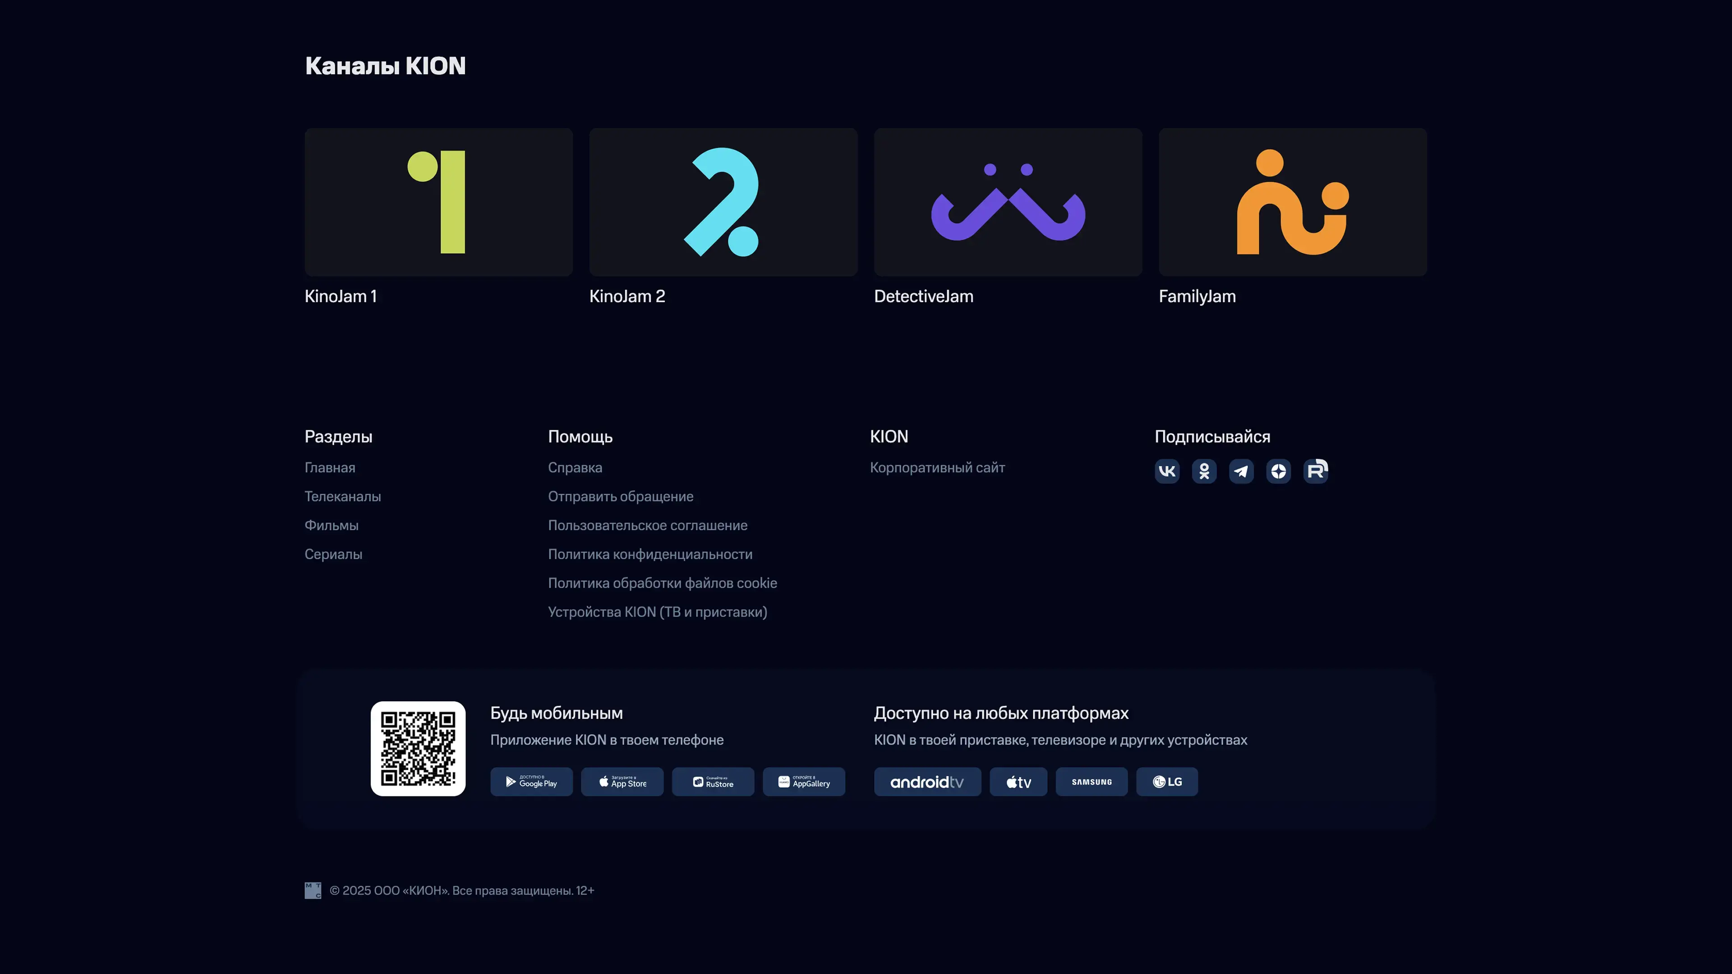Click the Telegram paper plane icon
This screenshot has width=1732, height=974.
(1241, 470)
